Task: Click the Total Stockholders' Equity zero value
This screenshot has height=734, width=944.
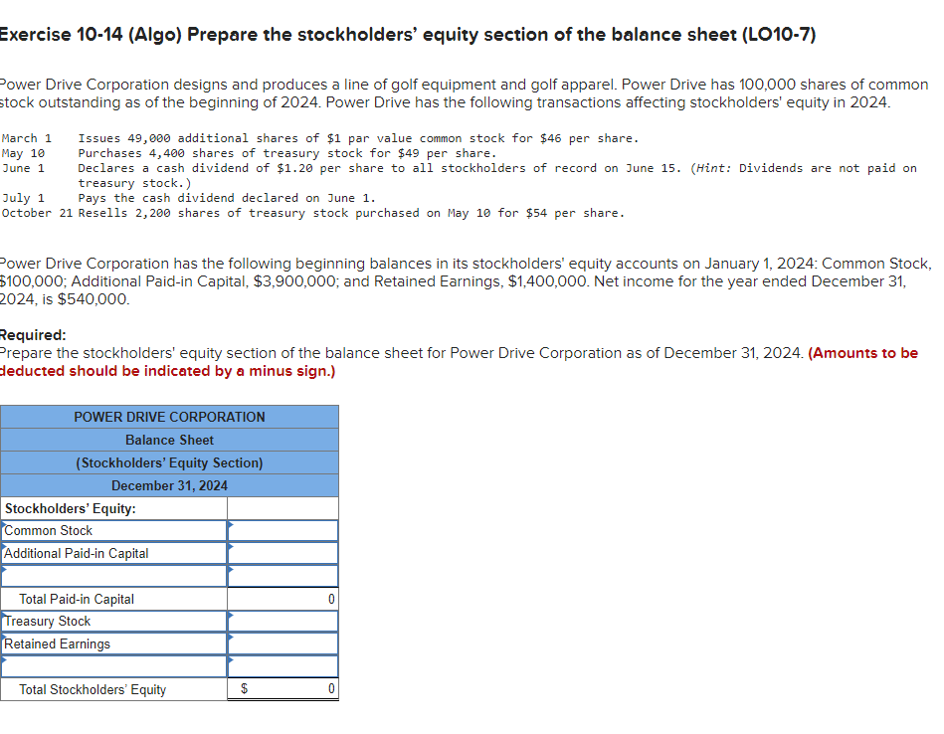Action: click(330, 688)
